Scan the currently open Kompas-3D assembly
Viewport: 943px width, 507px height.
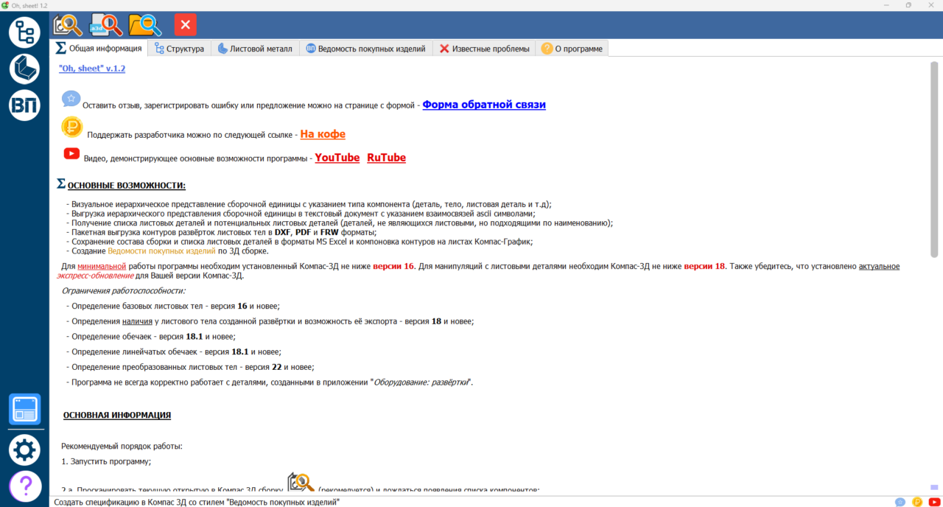(68, 25)
